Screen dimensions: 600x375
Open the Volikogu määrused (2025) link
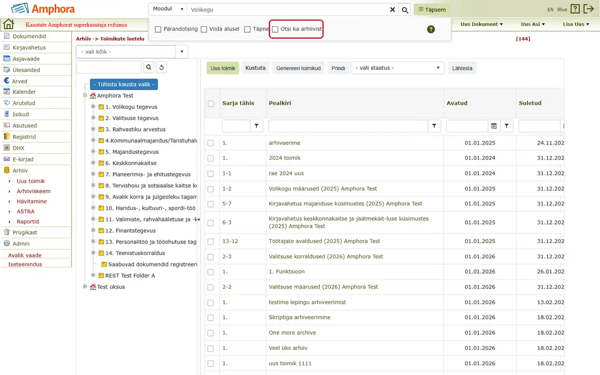pyautogui.click(x=322, y=189)
